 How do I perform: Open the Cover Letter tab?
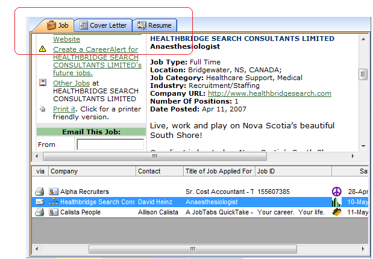(103, 25)
